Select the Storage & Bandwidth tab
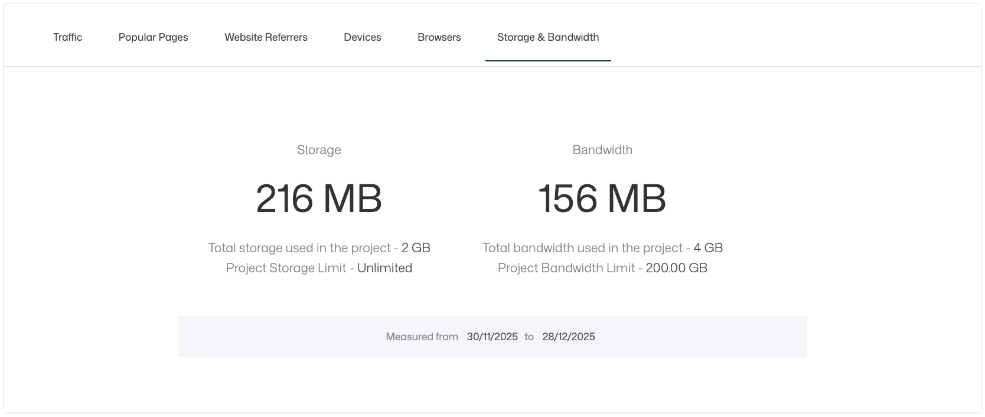985x417 pixels. point(547,37)
